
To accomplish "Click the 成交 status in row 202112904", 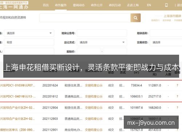I will tap(111, 108).
